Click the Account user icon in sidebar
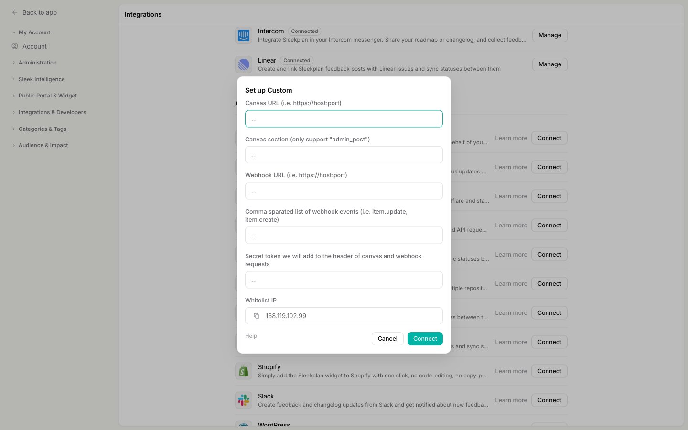 [x=15, y=46]
